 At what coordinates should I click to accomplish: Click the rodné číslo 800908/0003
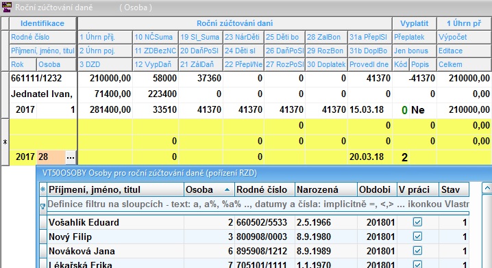[262, 237]
